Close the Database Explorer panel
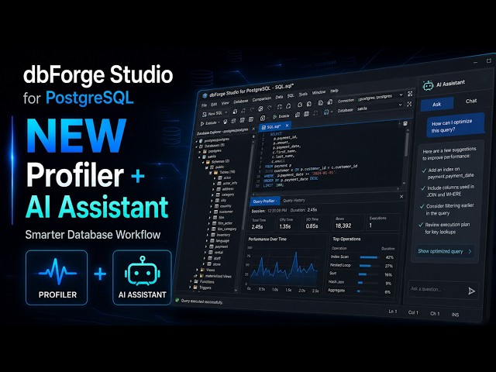Image resolution: width=496 pixels, height=372 pixels. pyautogui.click(x=253, y=129)
